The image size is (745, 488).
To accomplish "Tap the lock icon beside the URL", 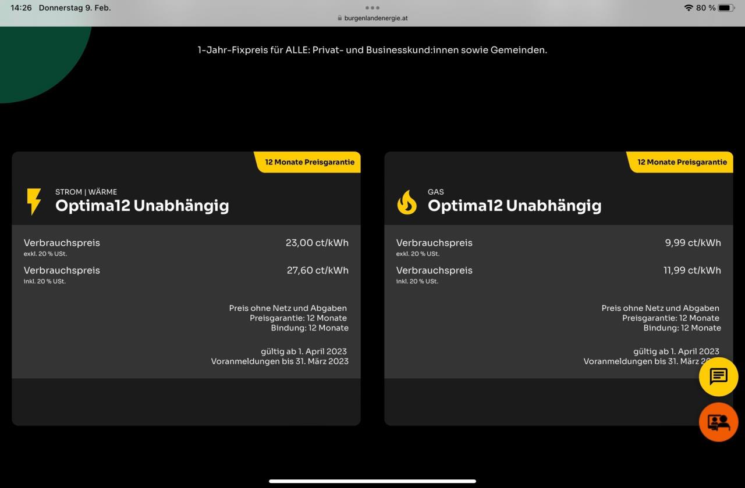I will pos(340,18).
